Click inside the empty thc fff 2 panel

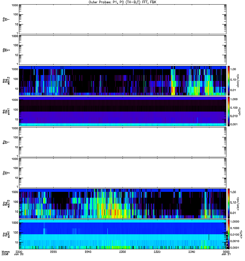click(123, 173)
